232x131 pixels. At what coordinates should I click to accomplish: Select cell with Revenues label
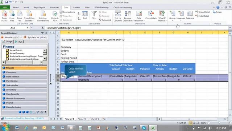pyautogui.click(x=93, y=80)
